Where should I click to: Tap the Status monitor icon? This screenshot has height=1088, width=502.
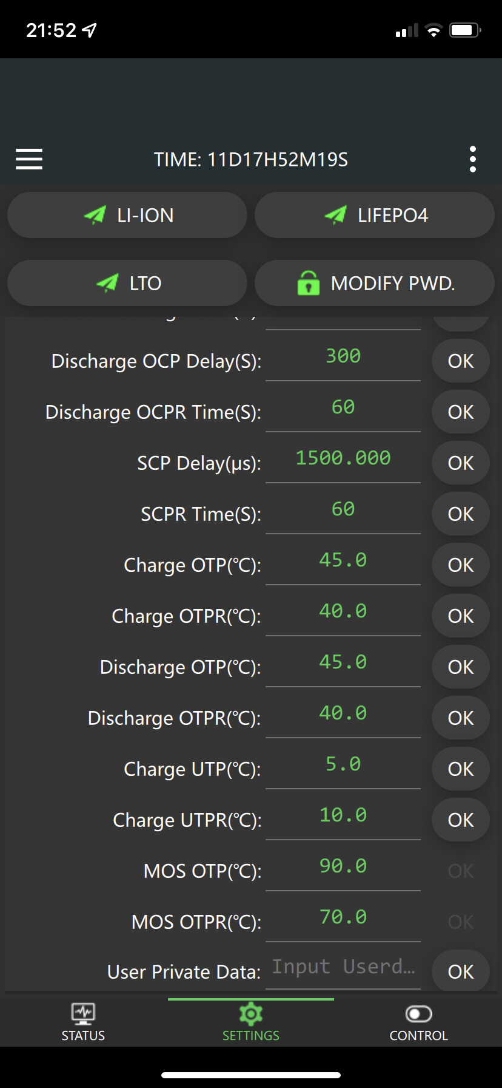click(x=83, y=1013)
